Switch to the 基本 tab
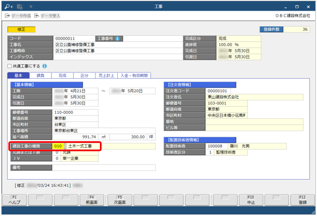The image size is (317, 216). [18, 75]
